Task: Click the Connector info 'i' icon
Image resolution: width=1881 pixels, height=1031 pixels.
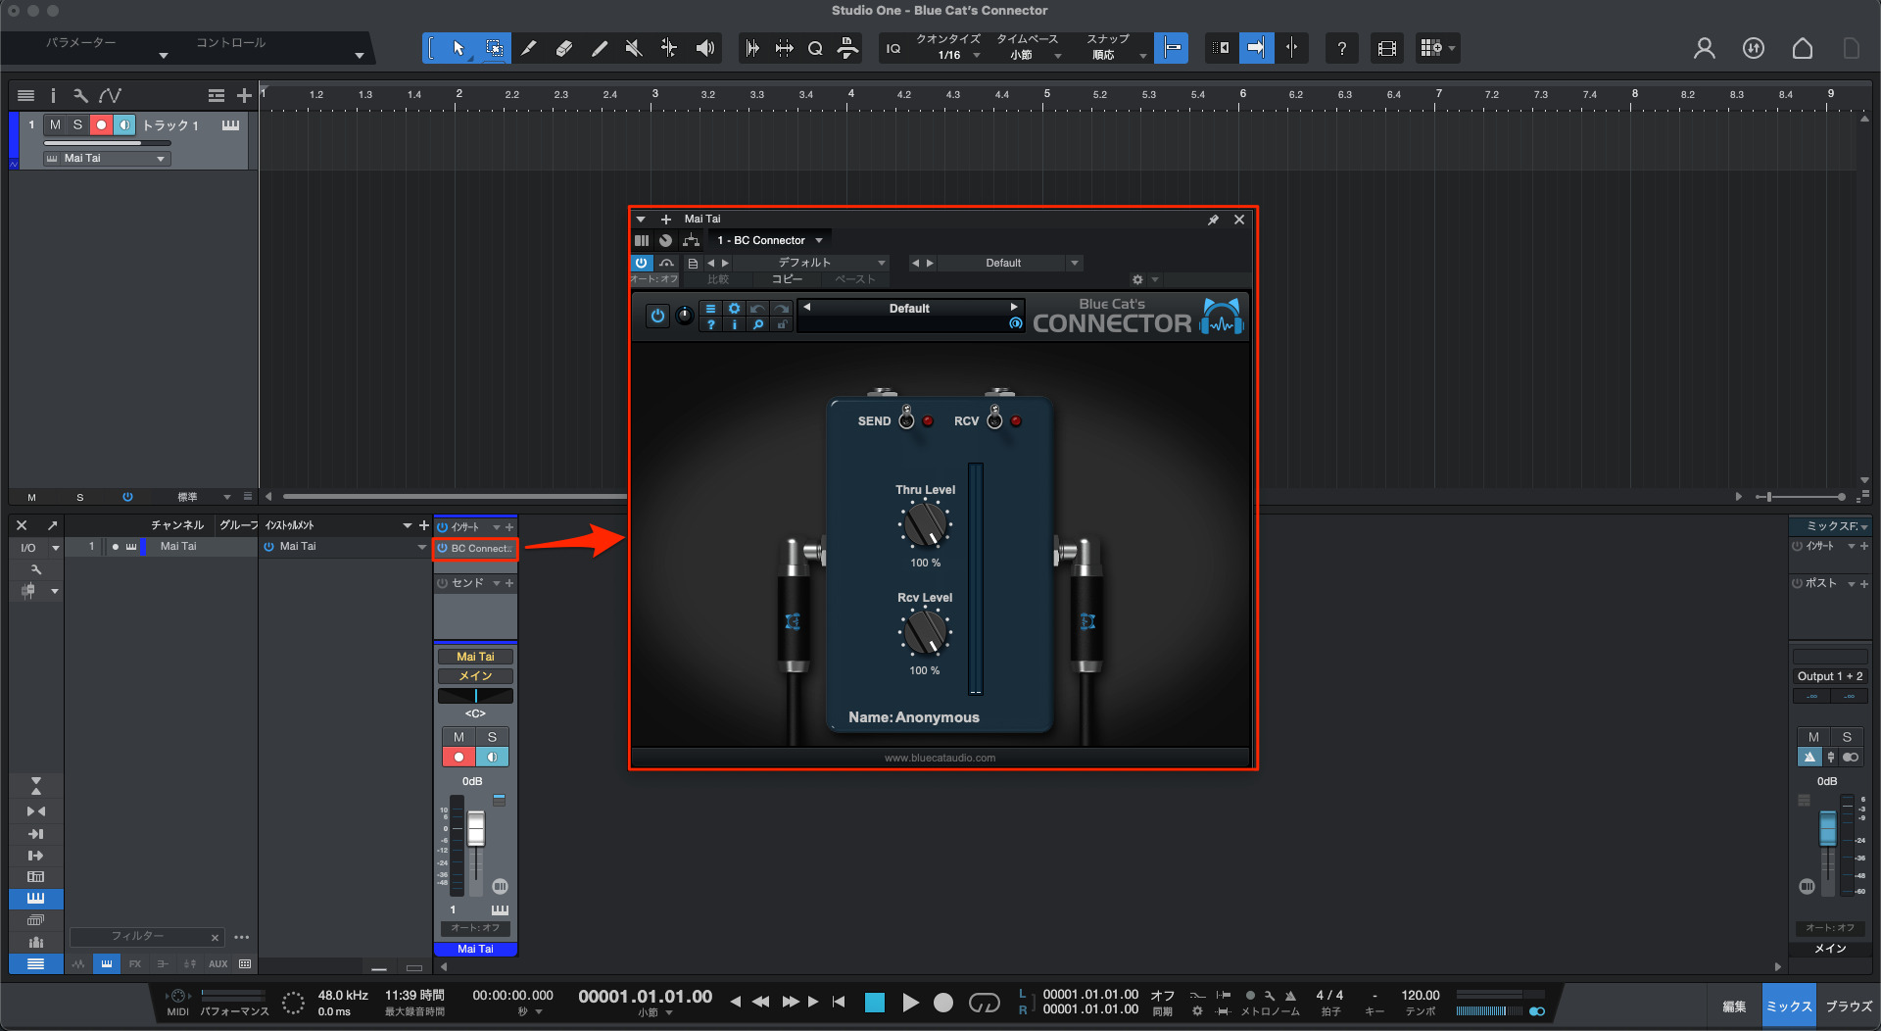Action: coord(734,324)
